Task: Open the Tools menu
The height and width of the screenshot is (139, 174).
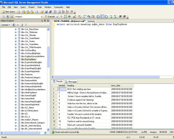Action: pos(39,7)
